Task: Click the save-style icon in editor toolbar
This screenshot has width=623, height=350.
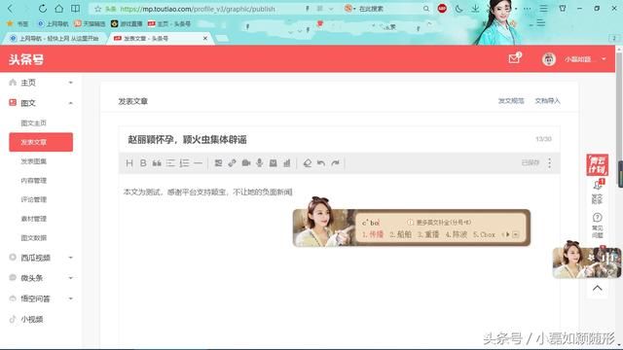Action: (x=273, y=163)
